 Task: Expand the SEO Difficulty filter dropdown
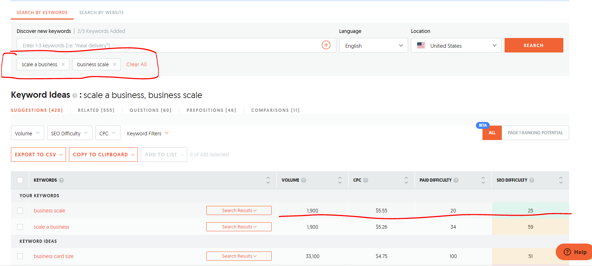70,133
